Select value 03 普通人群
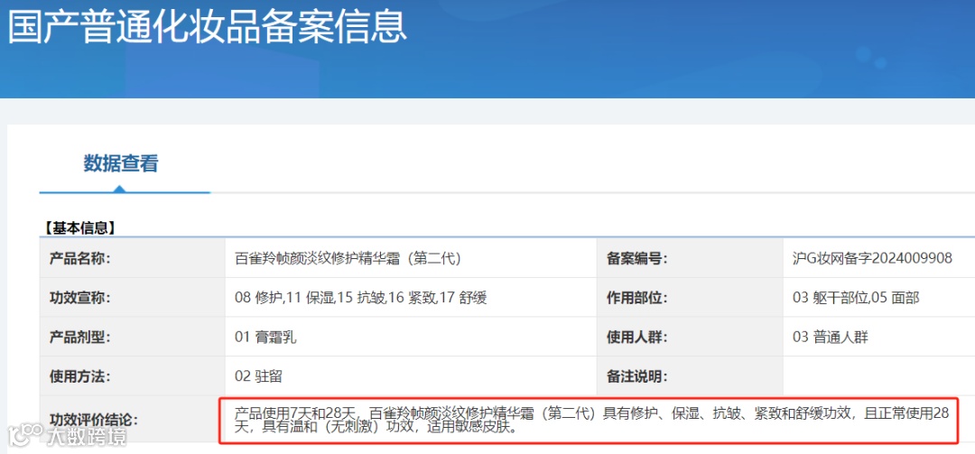 tap(831, 338)
